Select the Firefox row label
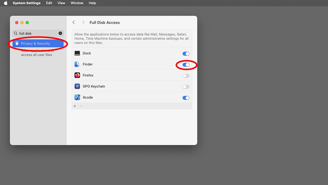Viewport: 328px width, 185px height. [x=88, y=75]
